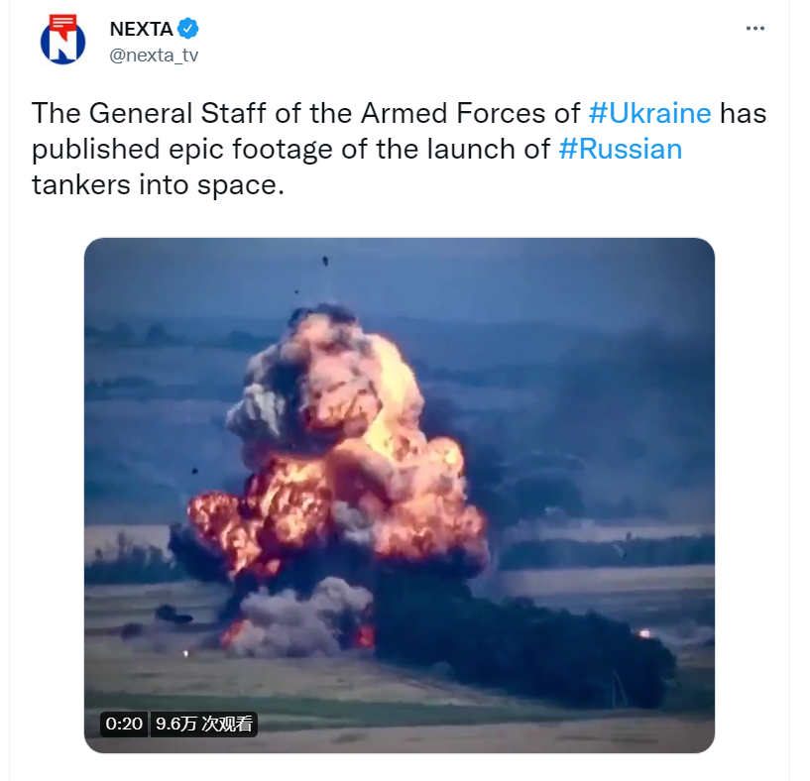
Task: Select the tweet text starting with 'The General Staff'
Action: pyautogui.click(x=399, y=149)
